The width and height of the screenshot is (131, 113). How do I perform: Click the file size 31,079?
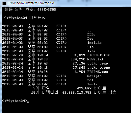79,55
